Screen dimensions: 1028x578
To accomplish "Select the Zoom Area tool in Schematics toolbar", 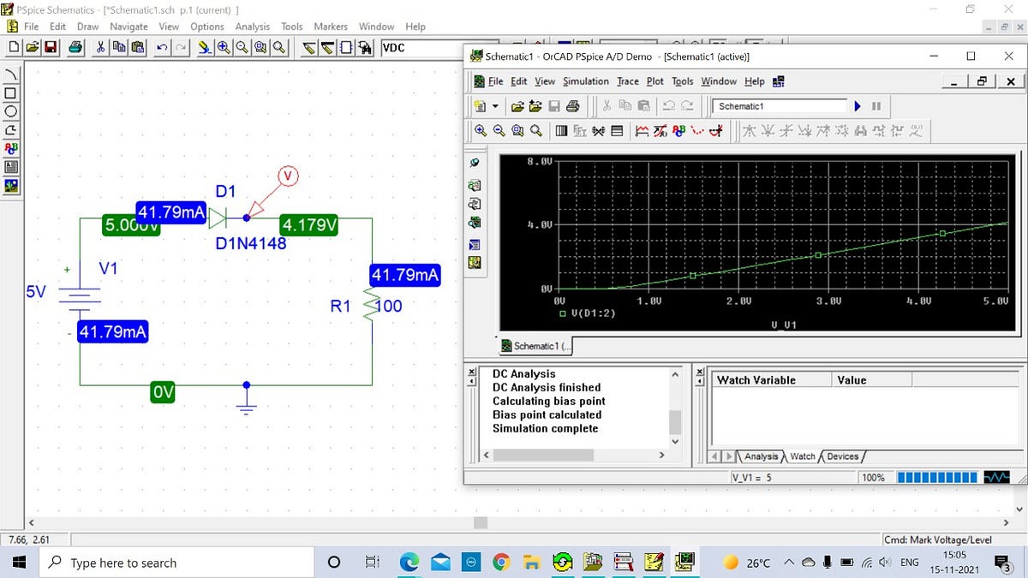I will [259, 48].
